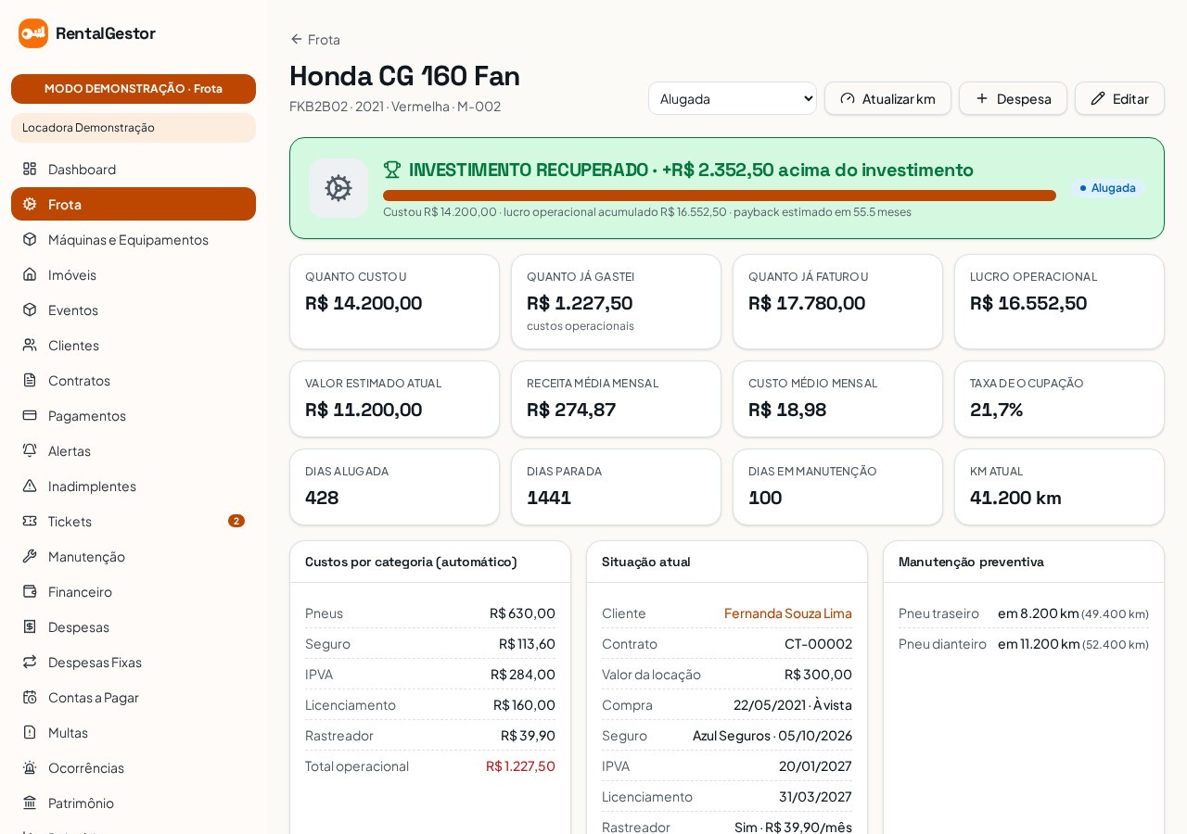Viewport: 1187px width, 834px height.
Task: Click the Ocorrências siren icon
Action: [x=30, y=767]
